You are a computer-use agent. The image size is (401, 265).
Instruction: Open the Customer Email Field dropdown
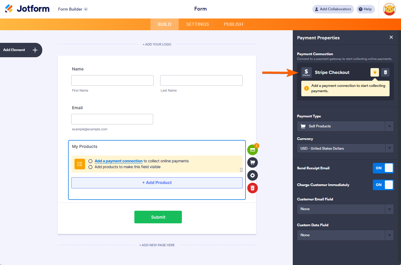(x=389, y=209)
